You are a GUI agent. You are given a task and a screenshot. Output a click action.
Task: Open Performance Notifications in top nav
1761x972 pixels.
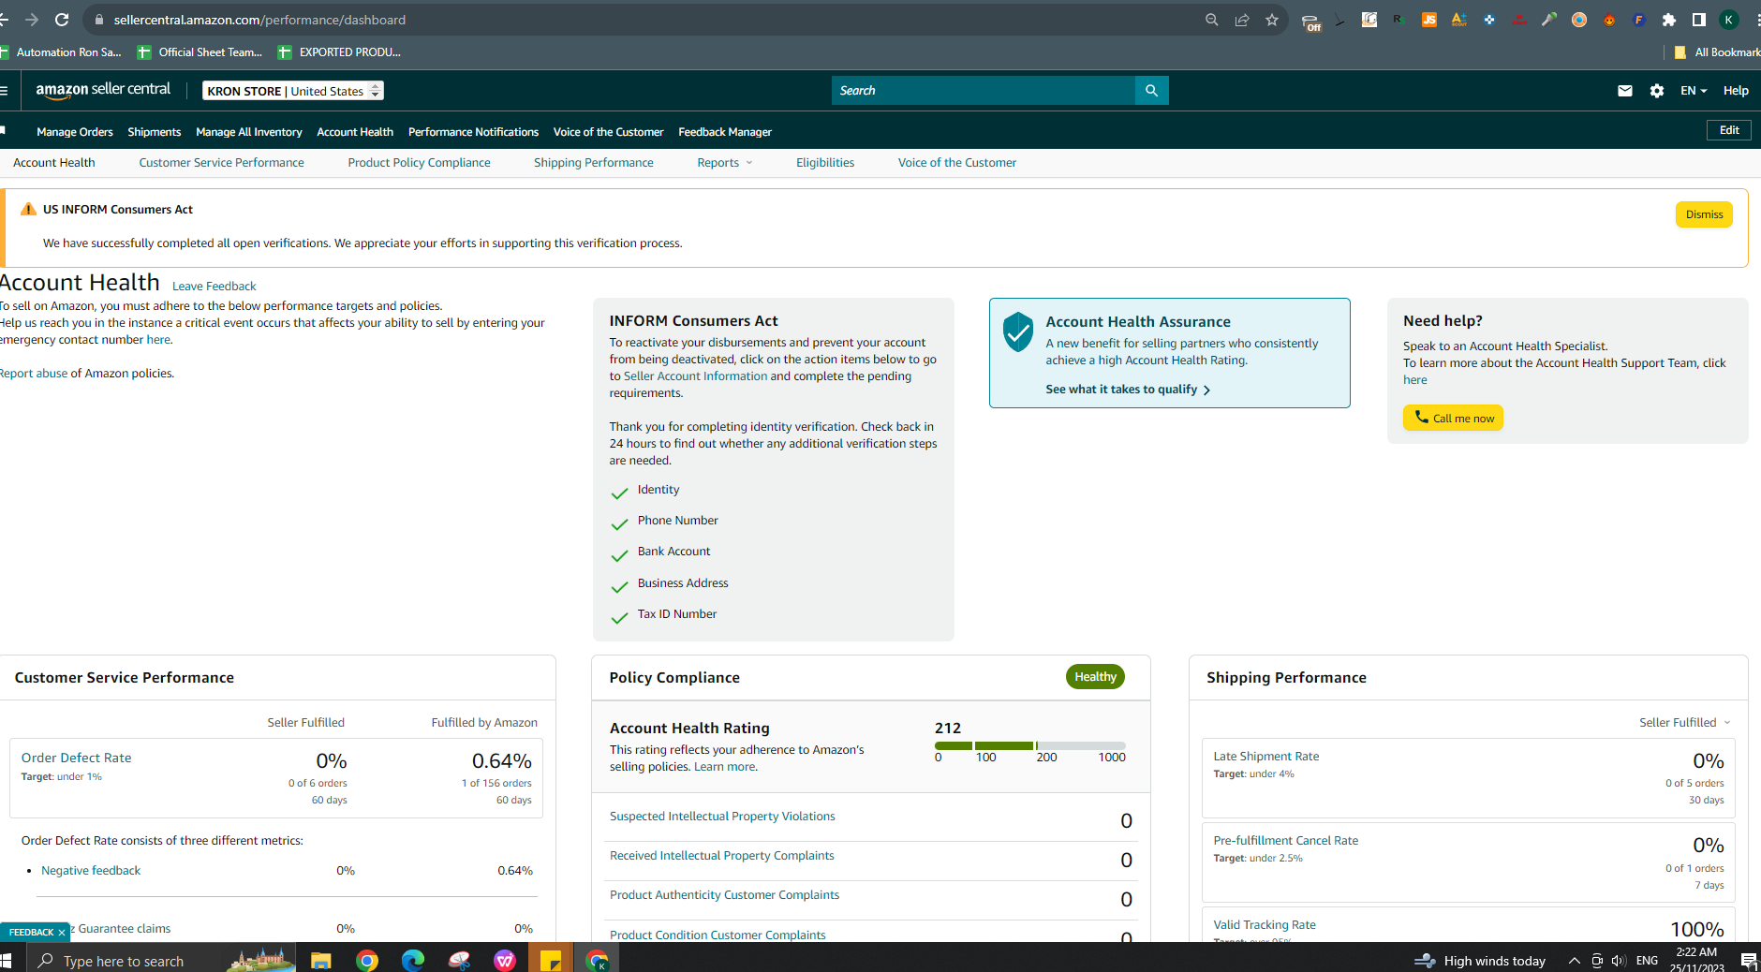[x=473, y=132]
